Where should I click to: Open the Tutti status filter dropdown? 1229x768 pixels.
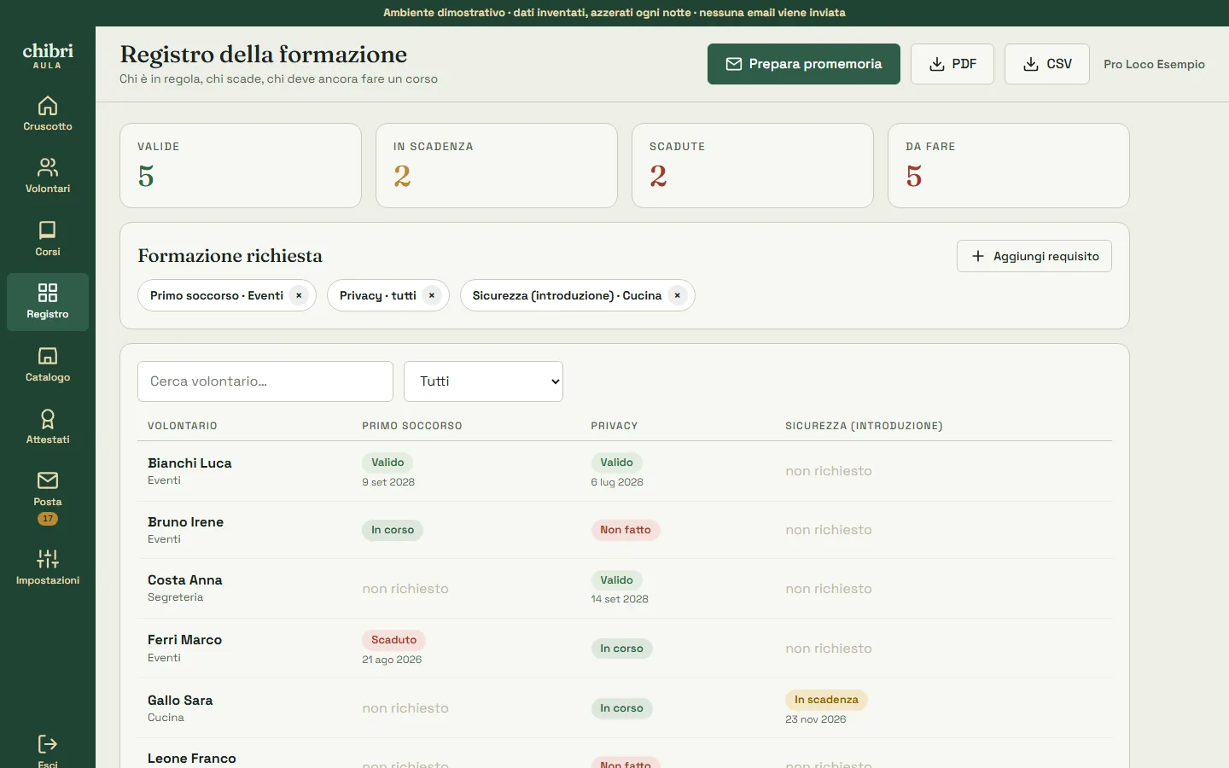click(x=483, y=381)
